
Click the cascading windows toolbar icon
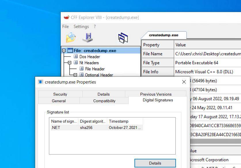pos(123,38)
